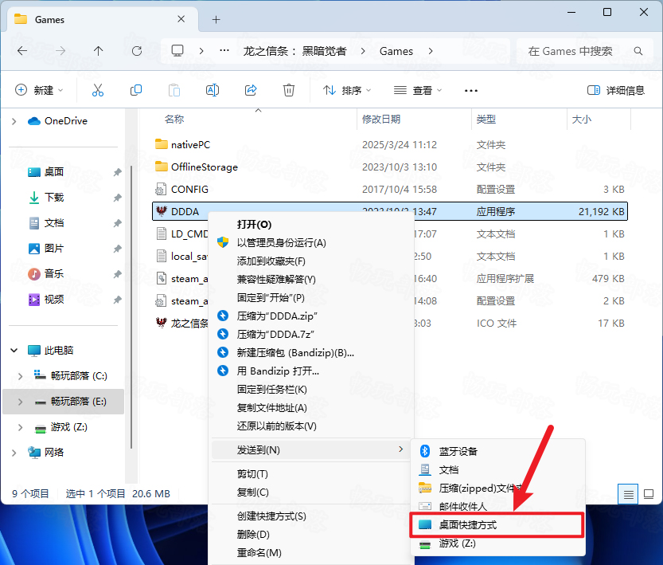The width and height of the screenshot is (663, 565).
Task: Expand the 畅玩部落 (C:) drive node
Action: 20,376
